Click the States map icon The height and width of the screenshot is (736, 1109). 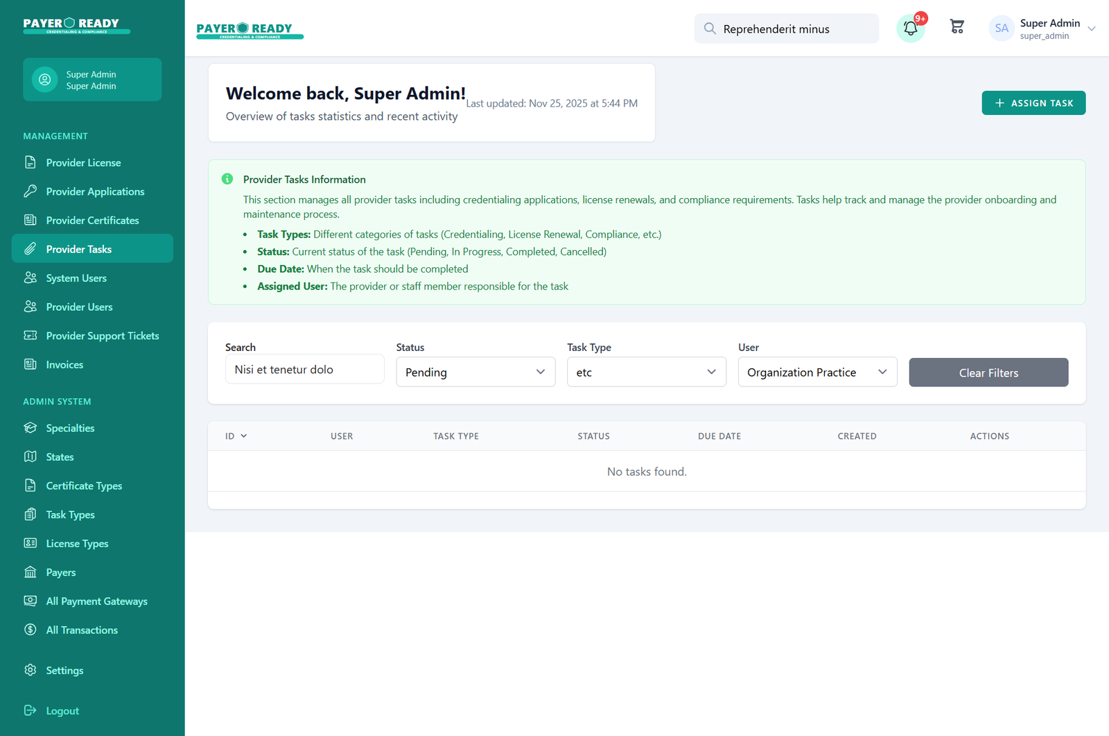coord(30,457)
